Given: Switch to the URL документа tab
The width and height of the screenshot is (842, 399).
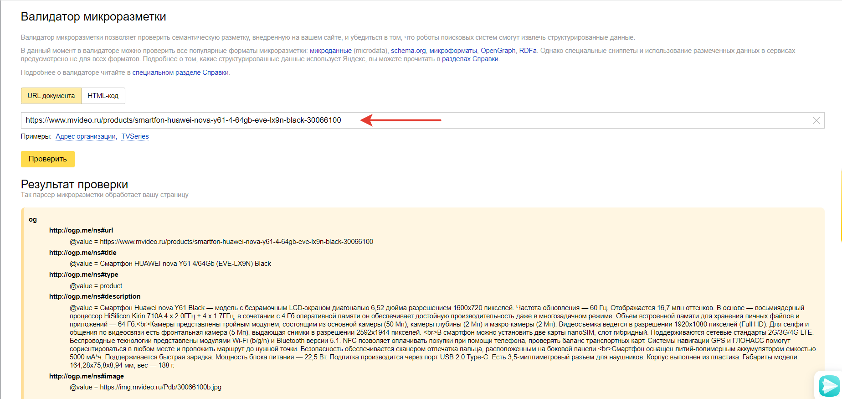Looking at the screenshot, I should 51,96.
